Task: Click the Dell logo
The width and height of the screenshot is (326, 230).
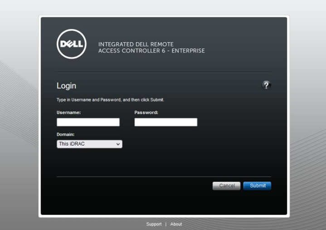Action: coord(72,44)
